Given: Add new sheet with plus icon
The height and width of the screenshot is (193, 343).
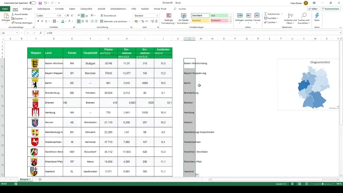Looking at the screenshot, I should point(40,179).
